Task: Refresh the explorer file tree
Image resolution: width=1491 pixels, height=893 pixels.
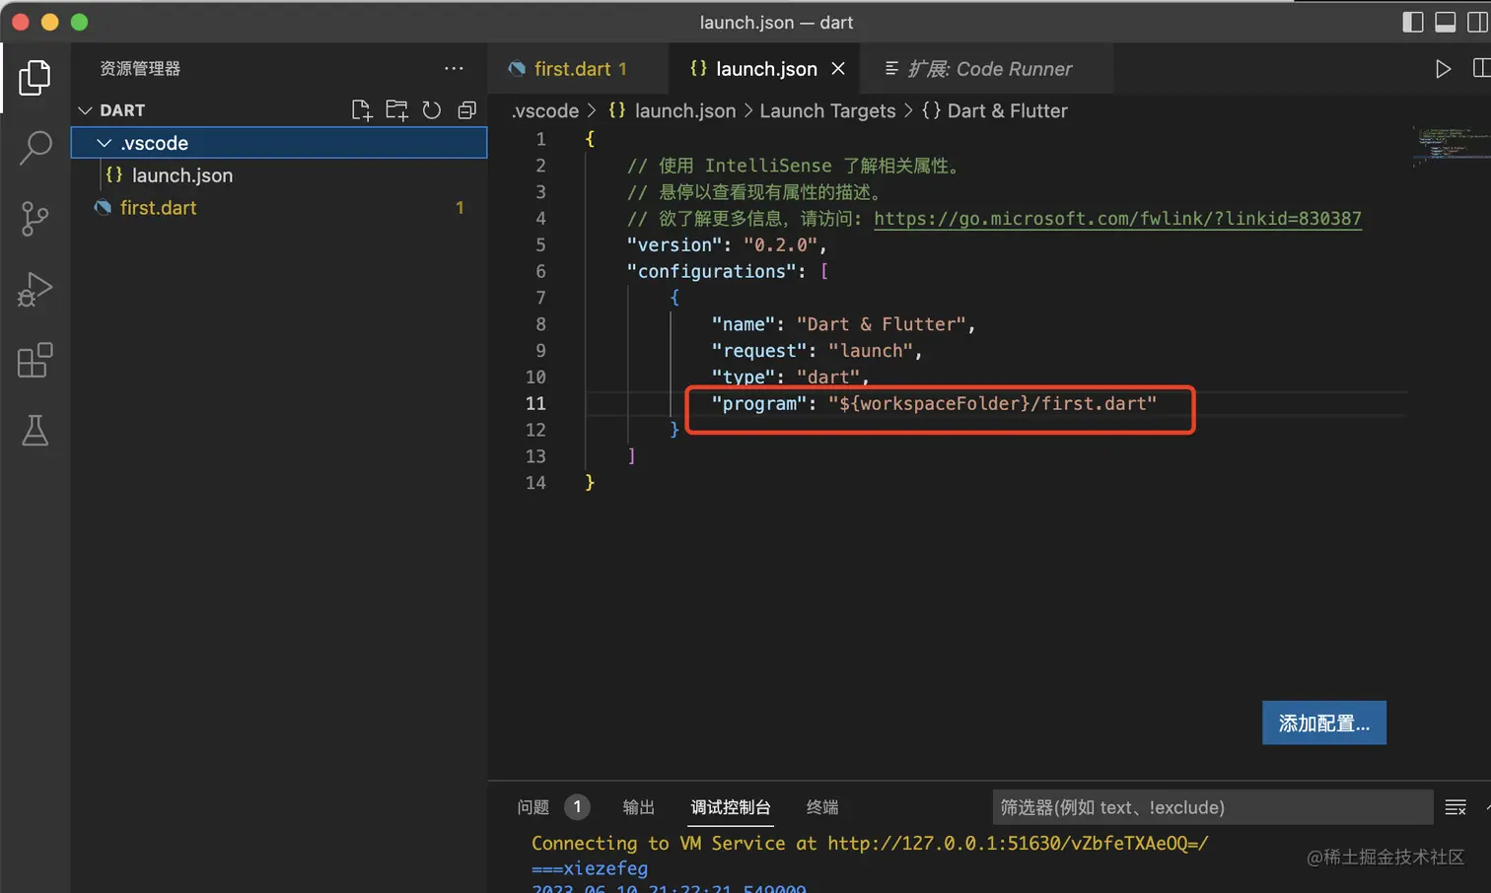Action: [x=432, y=110]
